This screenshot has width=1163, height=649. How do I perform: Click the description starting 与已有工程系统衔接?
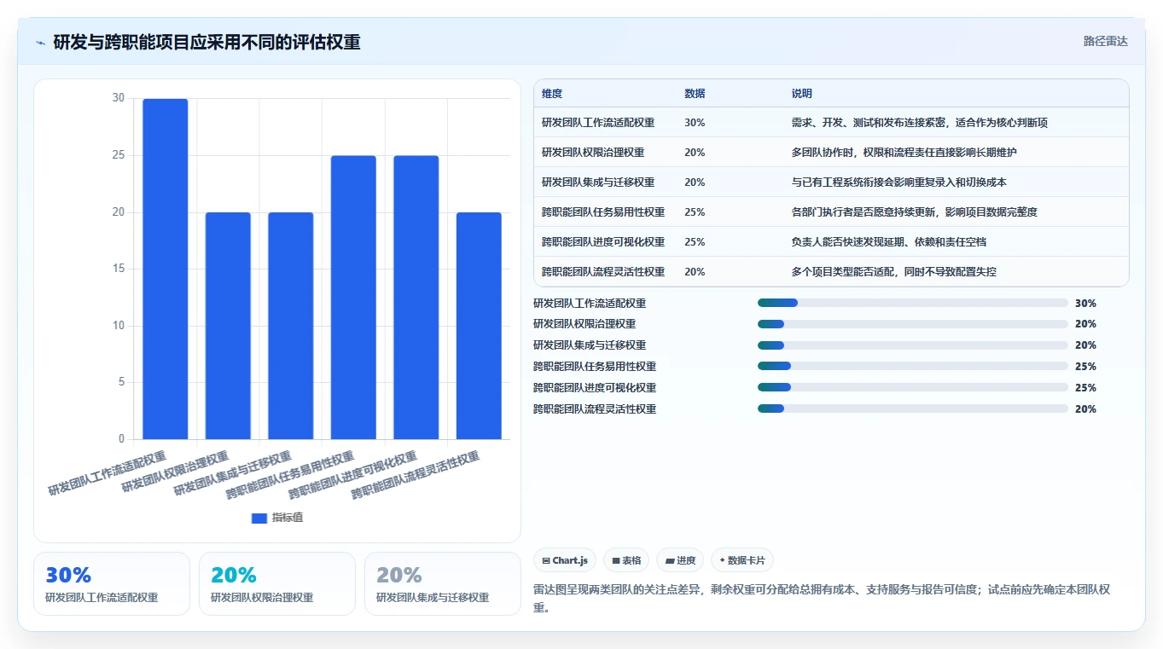click(899, 183)
